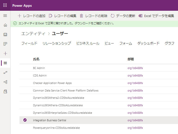This screenshot has height=134, width=178.
Task: Click the レコードの追加 button
Action: coord(31,16)
